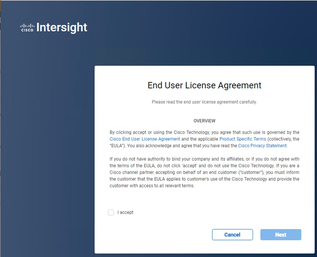Check the I accept checkbox
This screenshot has height=257, width=317.
[111, 212]
